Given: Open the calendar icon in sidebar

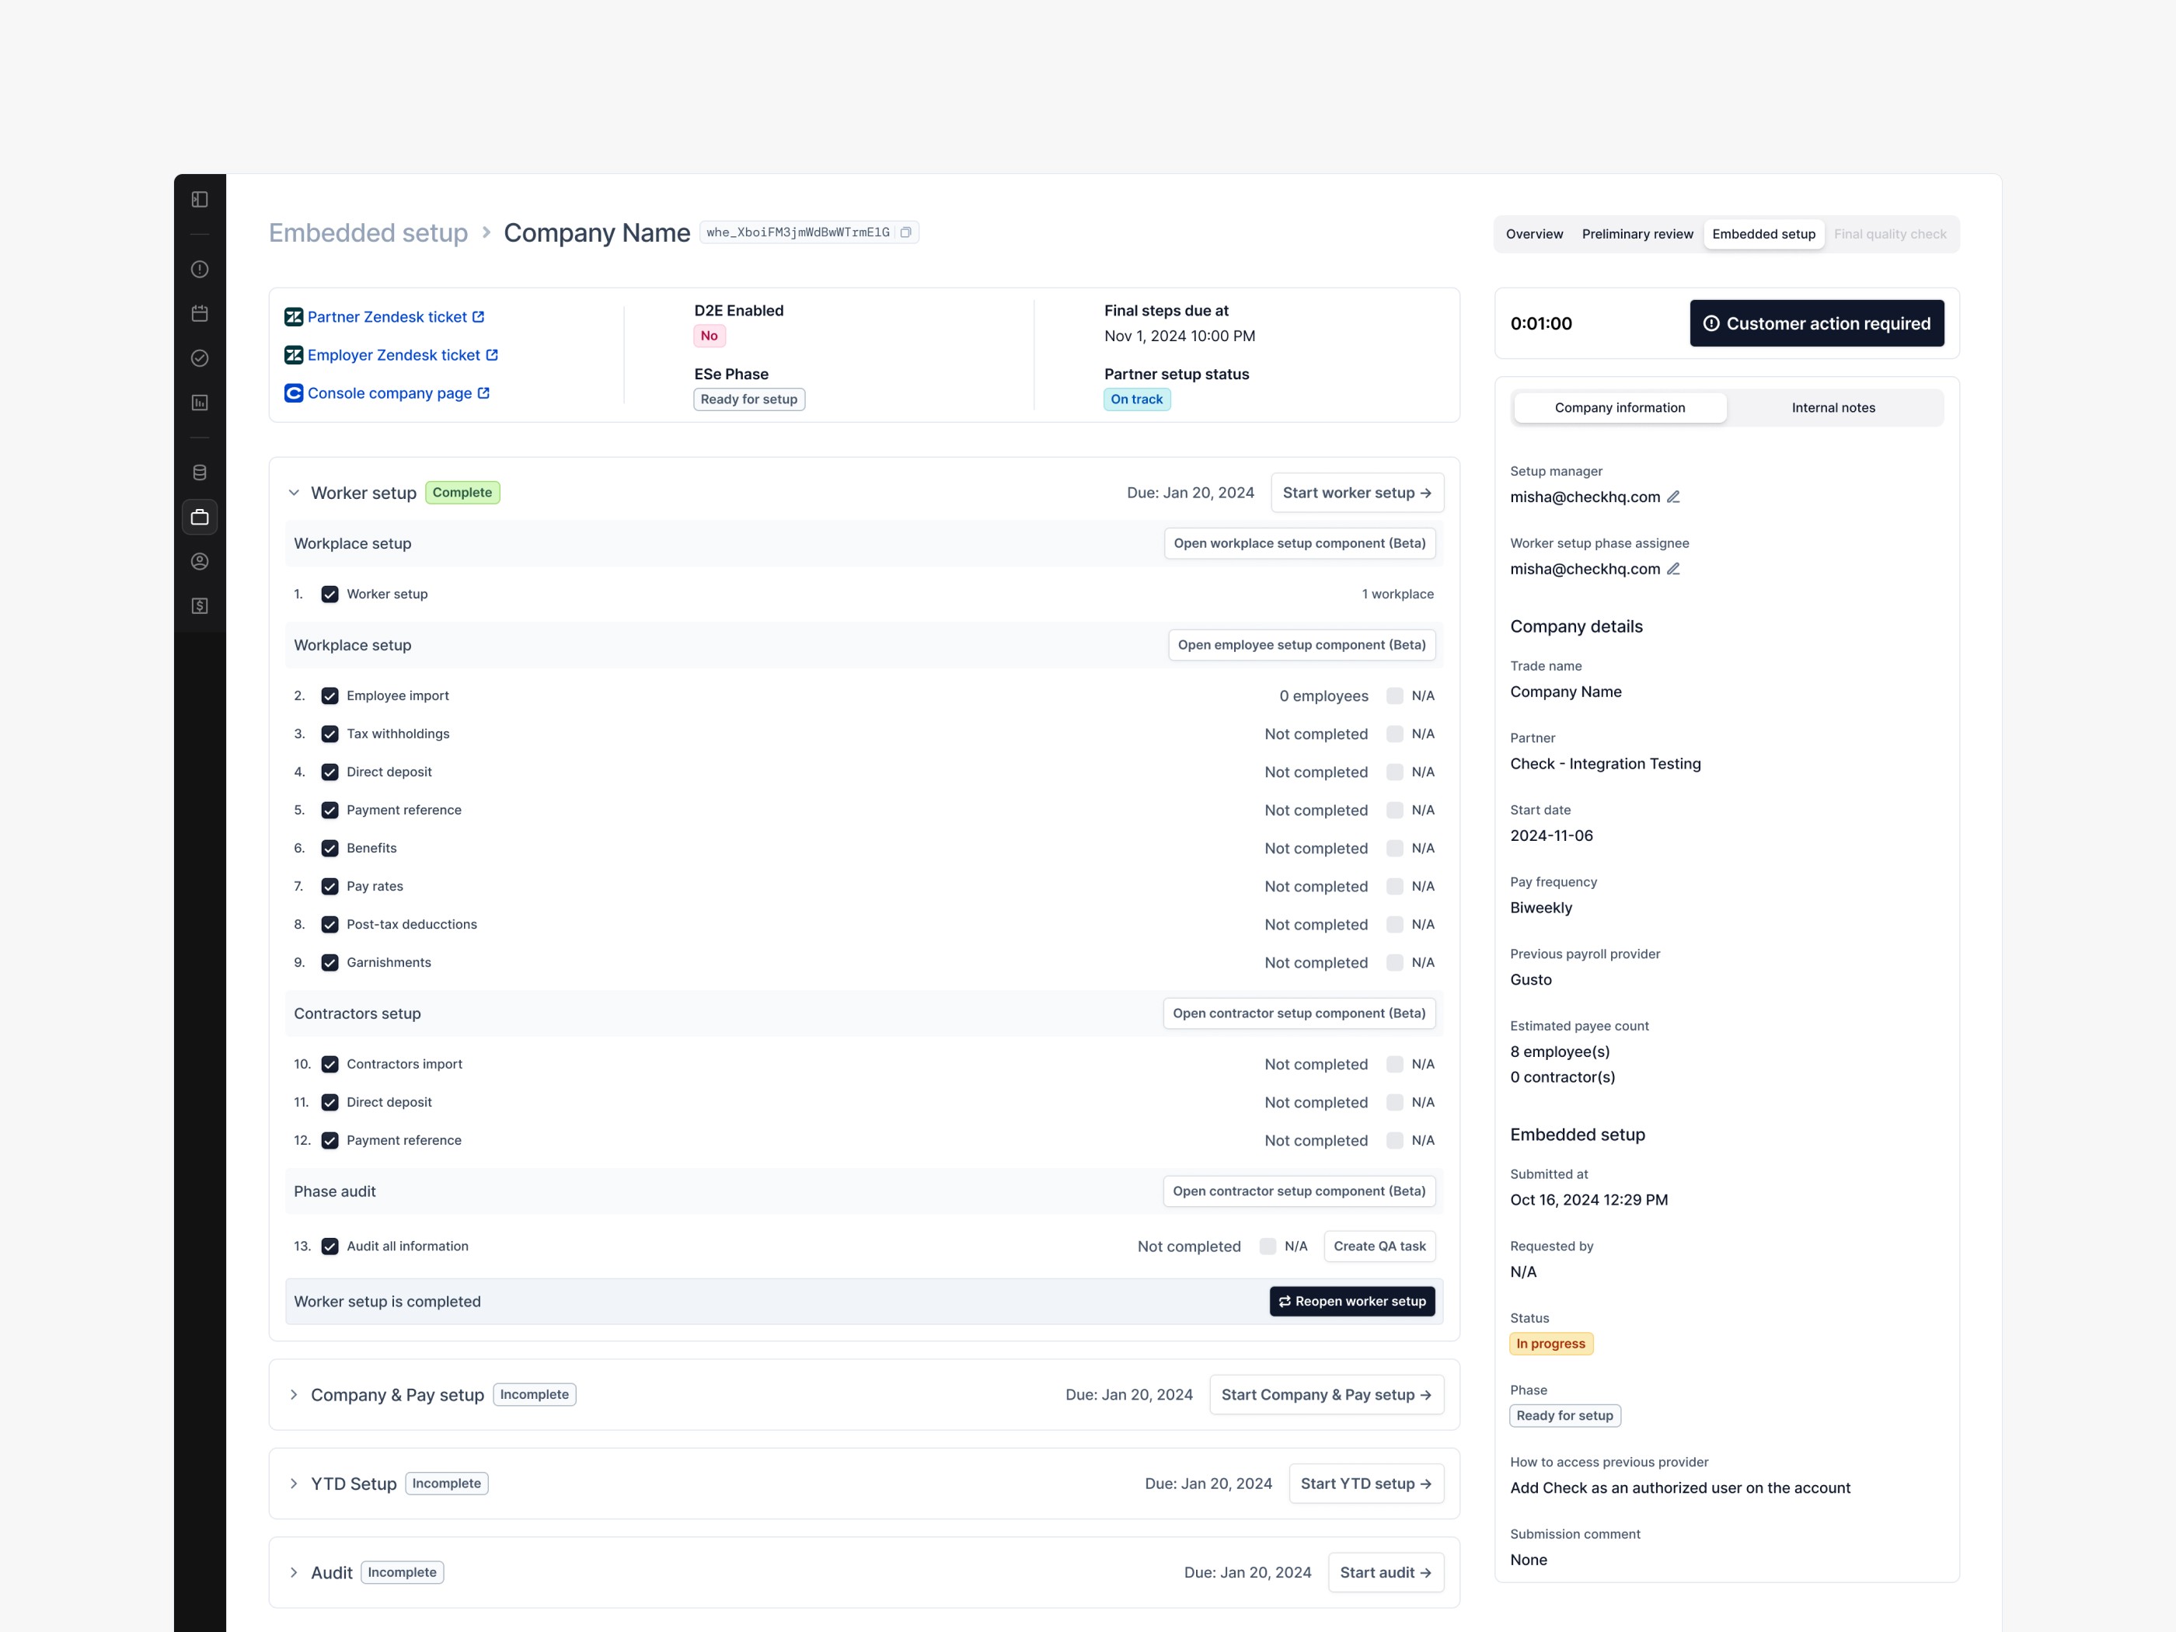Looking at the screenshot, I should (200, 314).
